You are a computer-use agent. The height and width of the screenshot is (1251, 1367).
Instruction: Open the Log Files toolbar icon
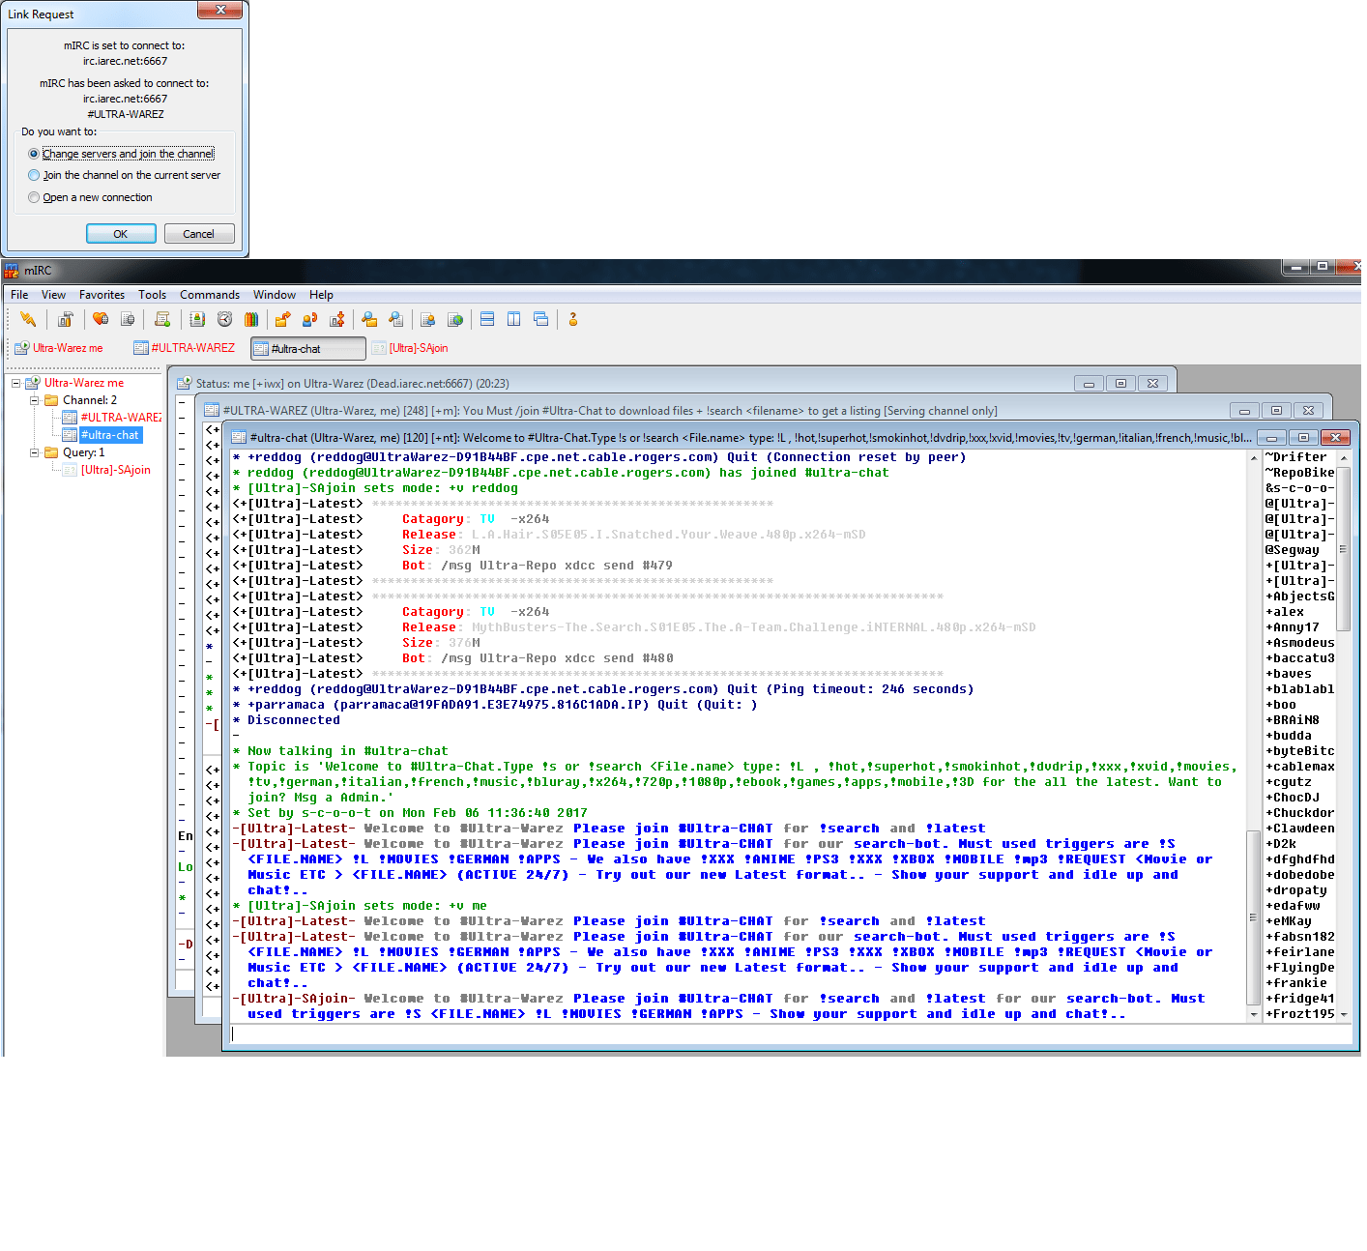click(396, 319)
